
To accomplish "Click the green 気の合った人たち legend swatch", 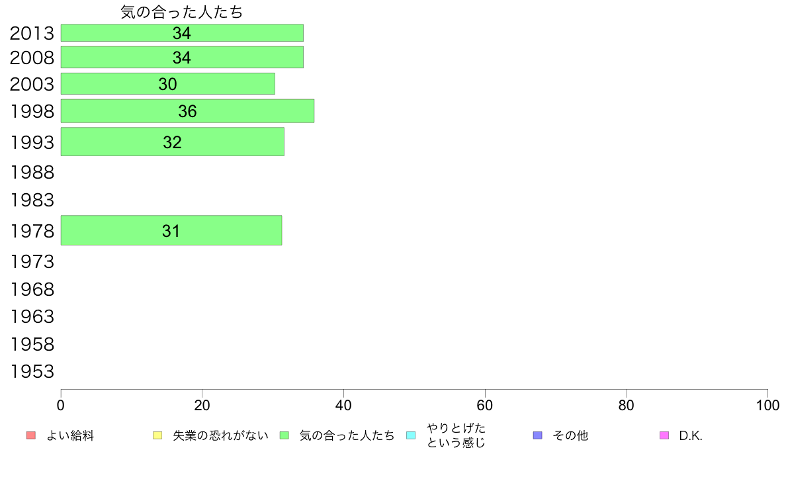I will 284,435.
